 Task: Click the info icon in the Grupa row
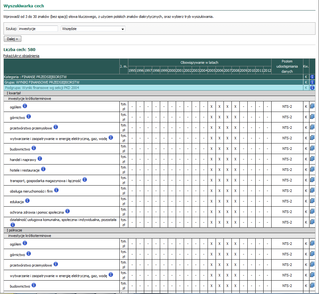point(312,82)
